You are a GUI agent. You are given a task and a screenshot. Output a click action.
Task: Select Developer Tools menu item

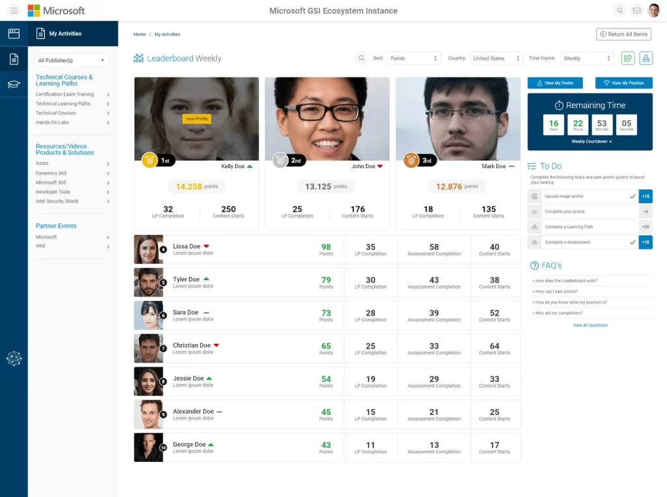click(53, 192)
